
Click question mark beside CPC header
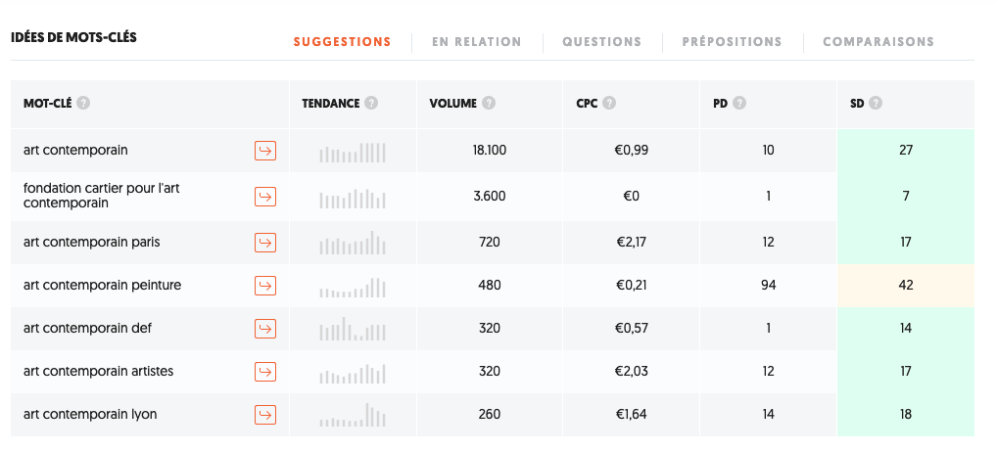pos(609,103)
